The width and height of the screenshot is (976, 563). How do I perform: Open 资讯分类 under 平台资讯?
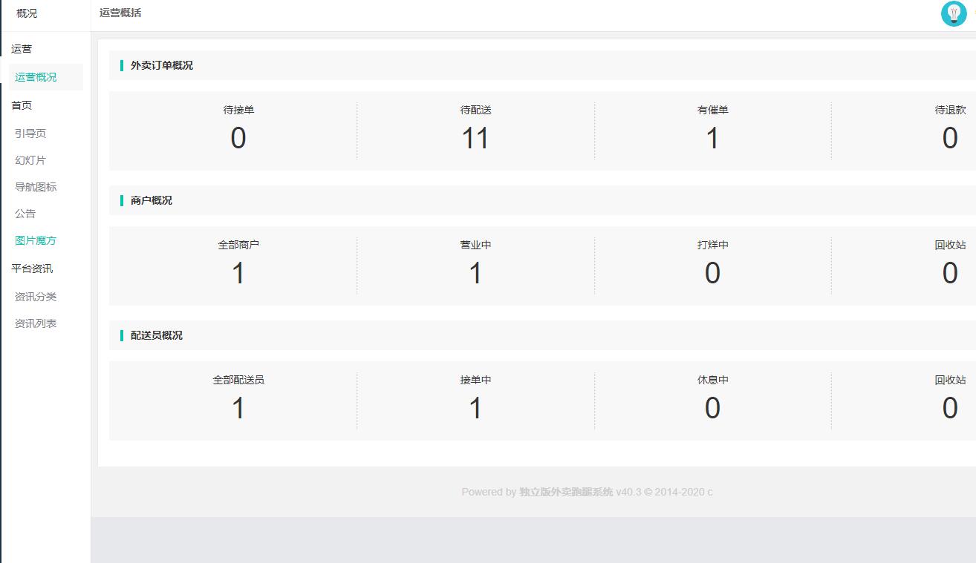pos(36,297)
